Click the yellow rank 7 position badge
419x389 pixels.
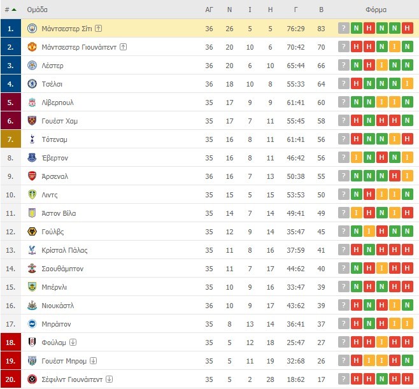[11, 139]
